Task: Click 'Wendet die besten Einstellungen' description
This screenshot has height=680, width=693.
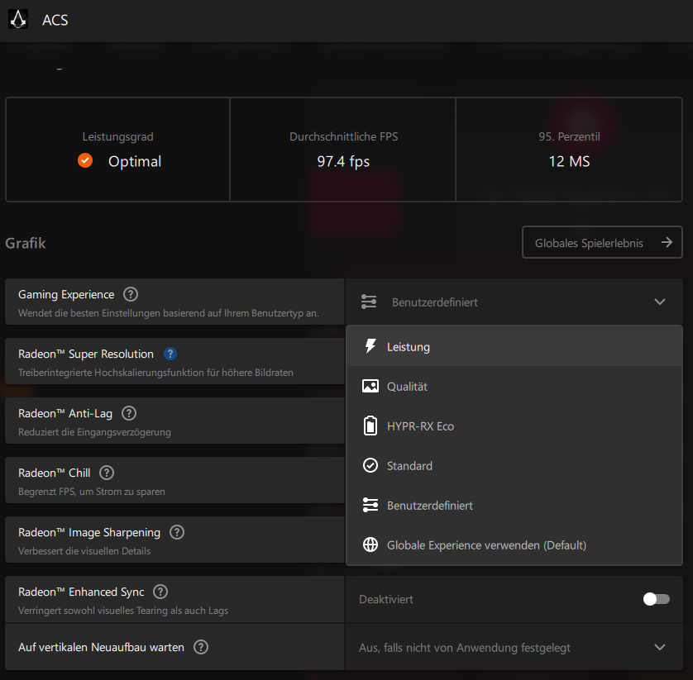Action: point(168,312)
